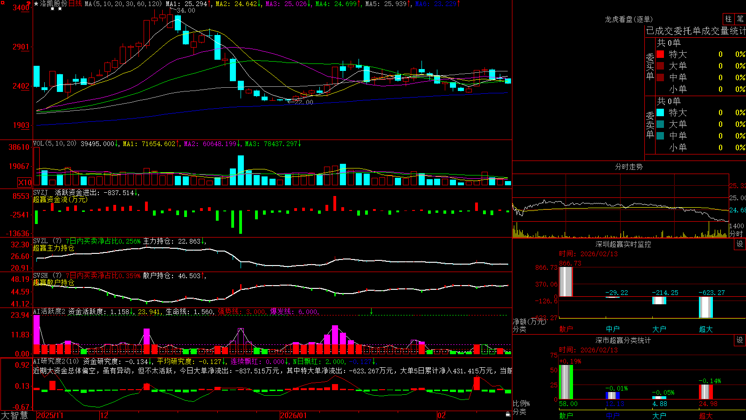Click the MA(5,10,20,30,60,120) indicator label

tap(123, 4)
